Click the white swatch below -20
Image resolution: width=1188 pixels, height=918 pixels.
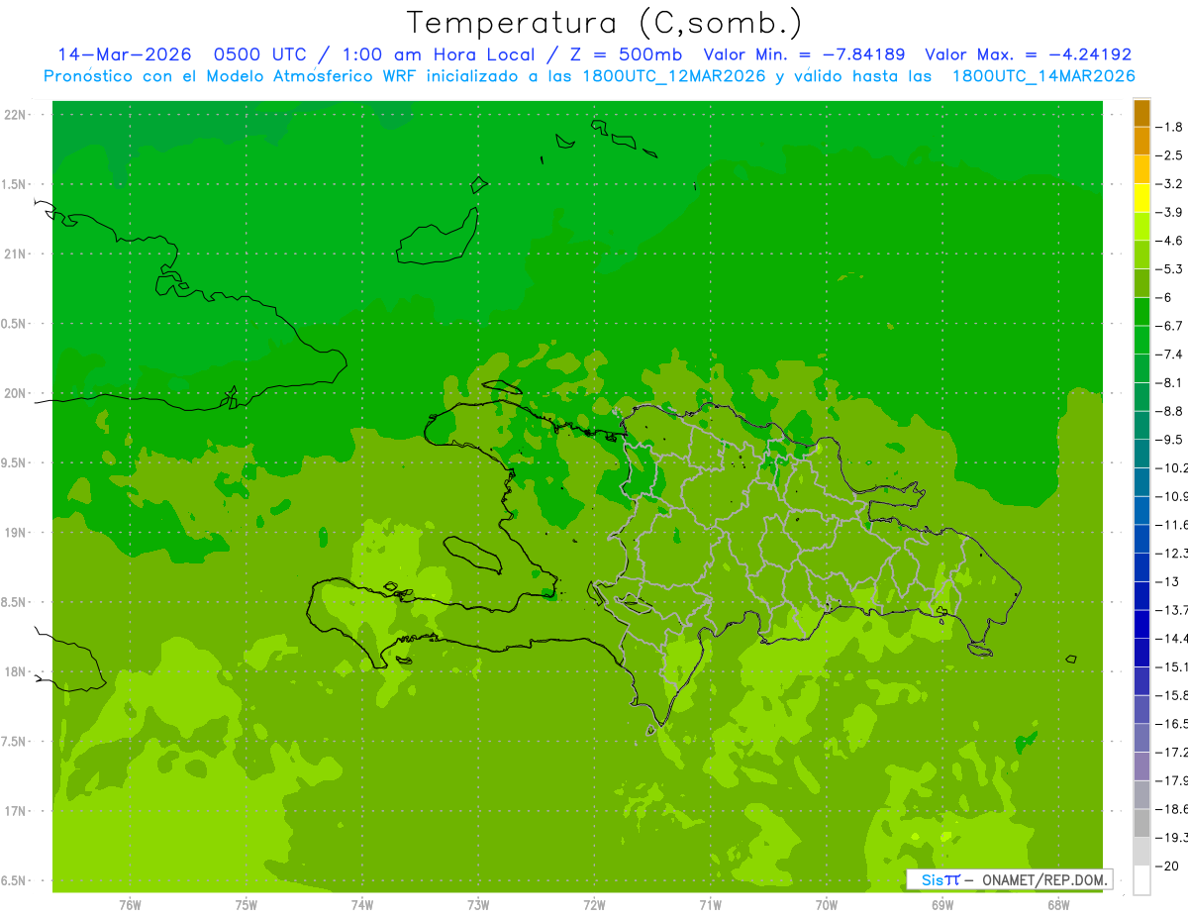tap(1141, 880)
